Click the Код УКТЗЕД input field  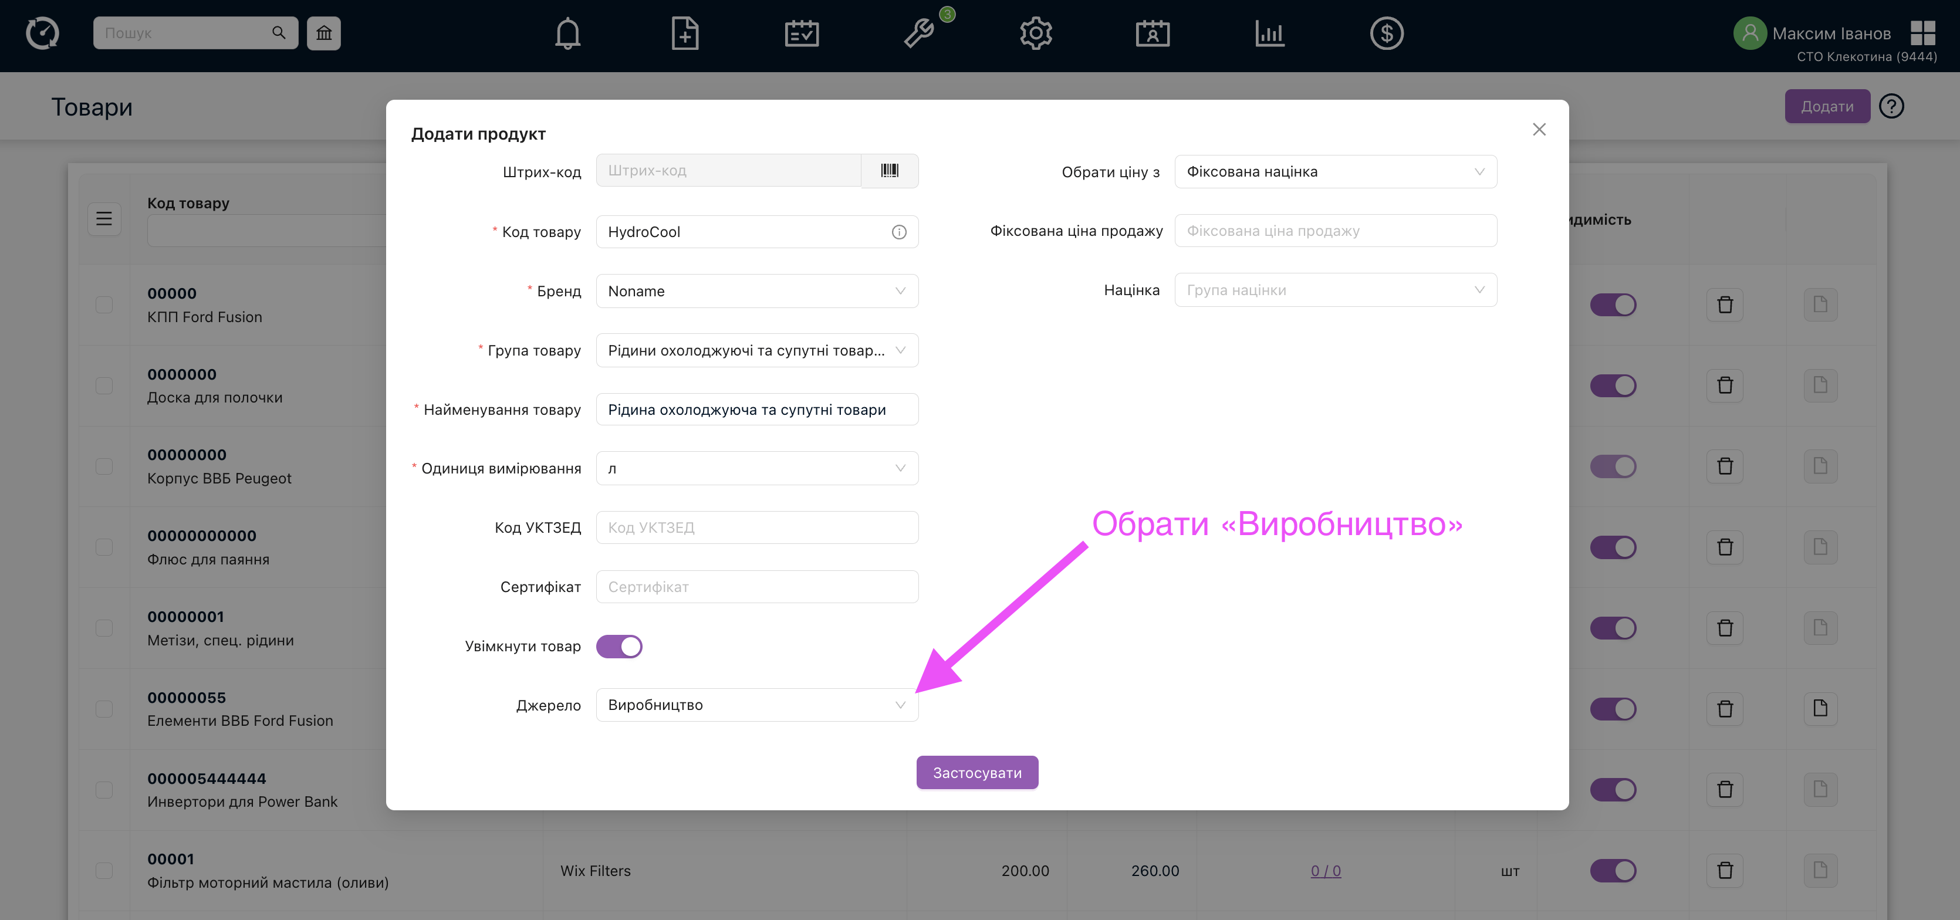point(756,527)
